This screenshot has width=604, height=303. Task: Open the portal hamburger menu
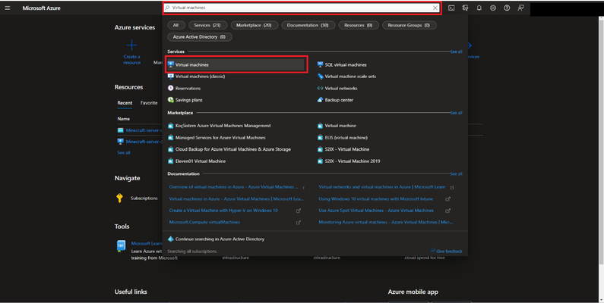[x=8, y=8]
